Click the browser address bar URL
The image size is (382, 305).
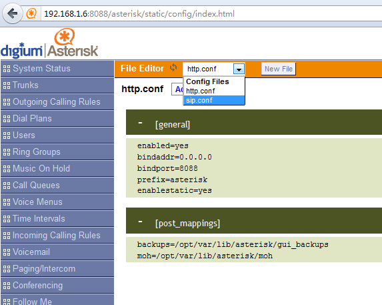tap(139, 14)
